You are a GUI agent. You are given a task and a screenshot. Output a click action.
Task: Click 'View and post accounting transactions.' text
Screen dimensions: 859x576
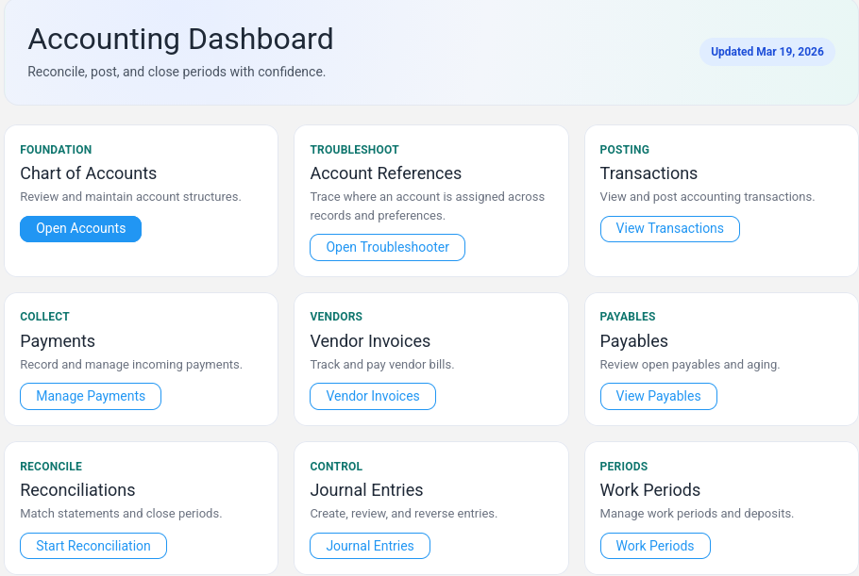pos(707,197)
